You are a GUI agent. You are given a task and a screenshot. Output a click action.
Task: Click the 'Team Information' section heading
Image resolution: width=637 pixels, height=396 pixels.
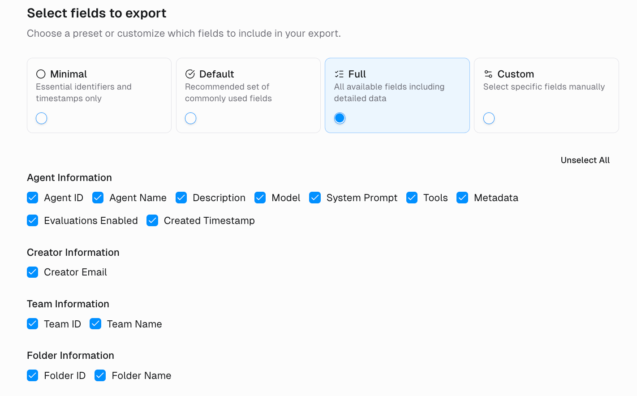[x=68, y=304]
